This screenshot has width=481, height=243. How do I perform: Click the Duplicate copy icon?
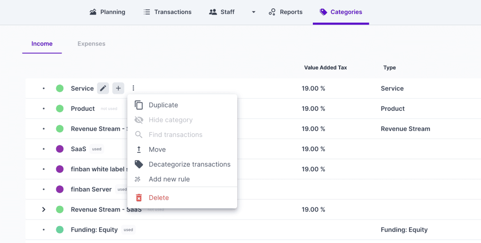[139, 105]
